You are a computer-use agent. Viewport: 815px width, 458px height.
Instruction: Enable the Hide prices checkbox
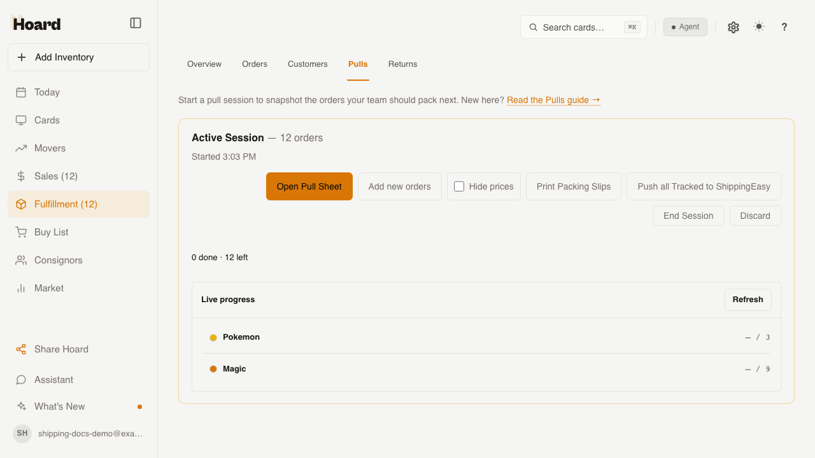pyautogui.click(x=459, y=186)
